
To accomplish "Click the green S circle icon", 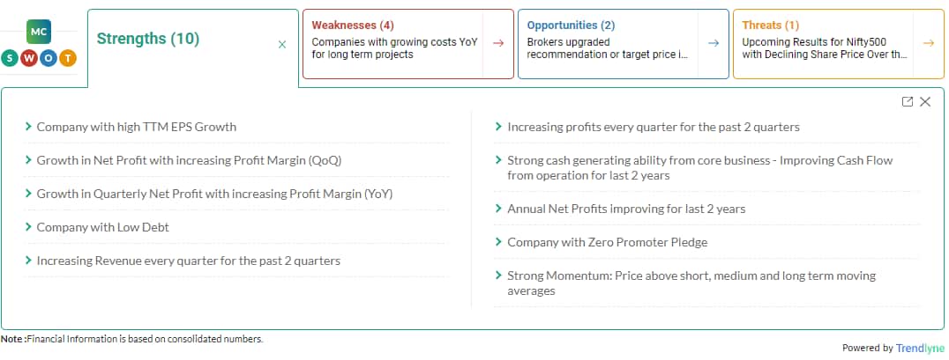I will pos(10,59).
